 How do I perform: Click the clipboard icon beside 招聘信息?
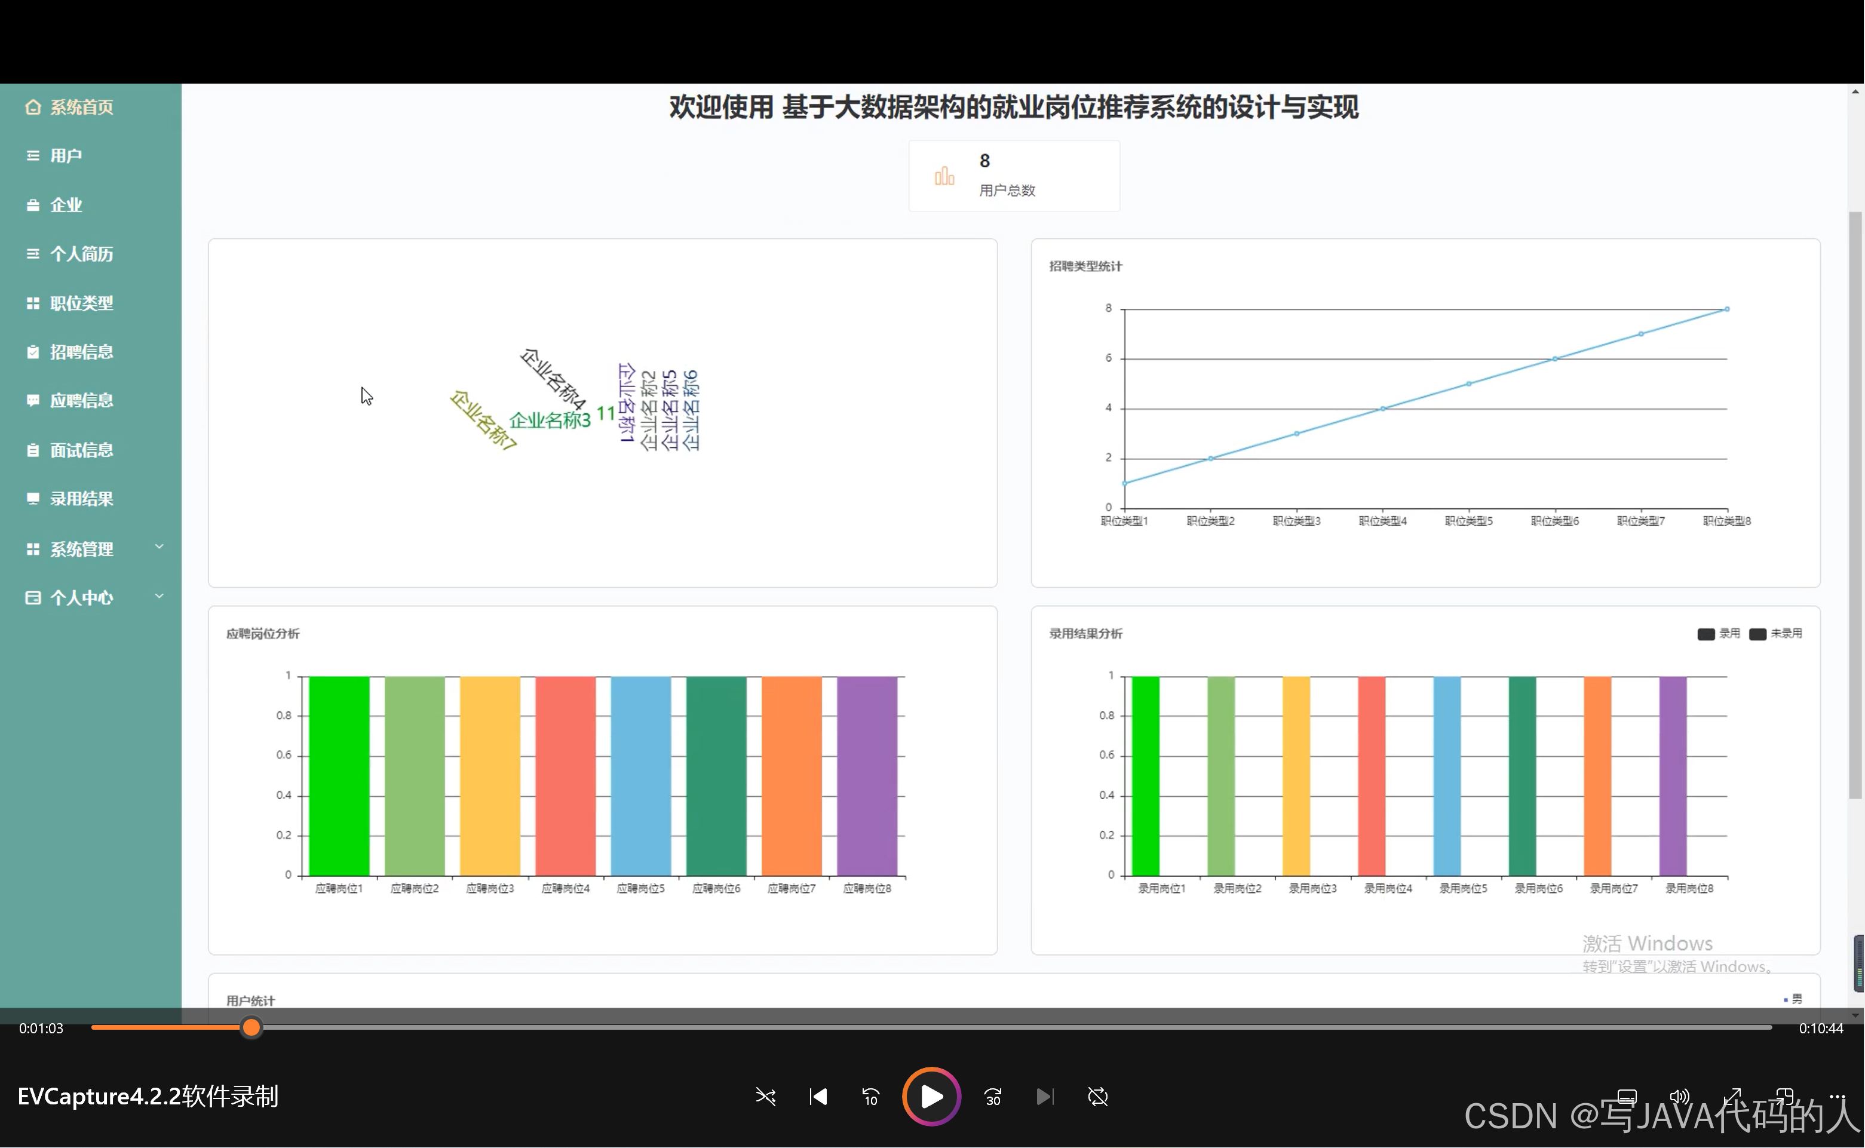(33, 352)
